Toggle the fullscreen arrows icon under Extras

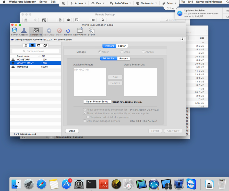[x=168, y=8]
